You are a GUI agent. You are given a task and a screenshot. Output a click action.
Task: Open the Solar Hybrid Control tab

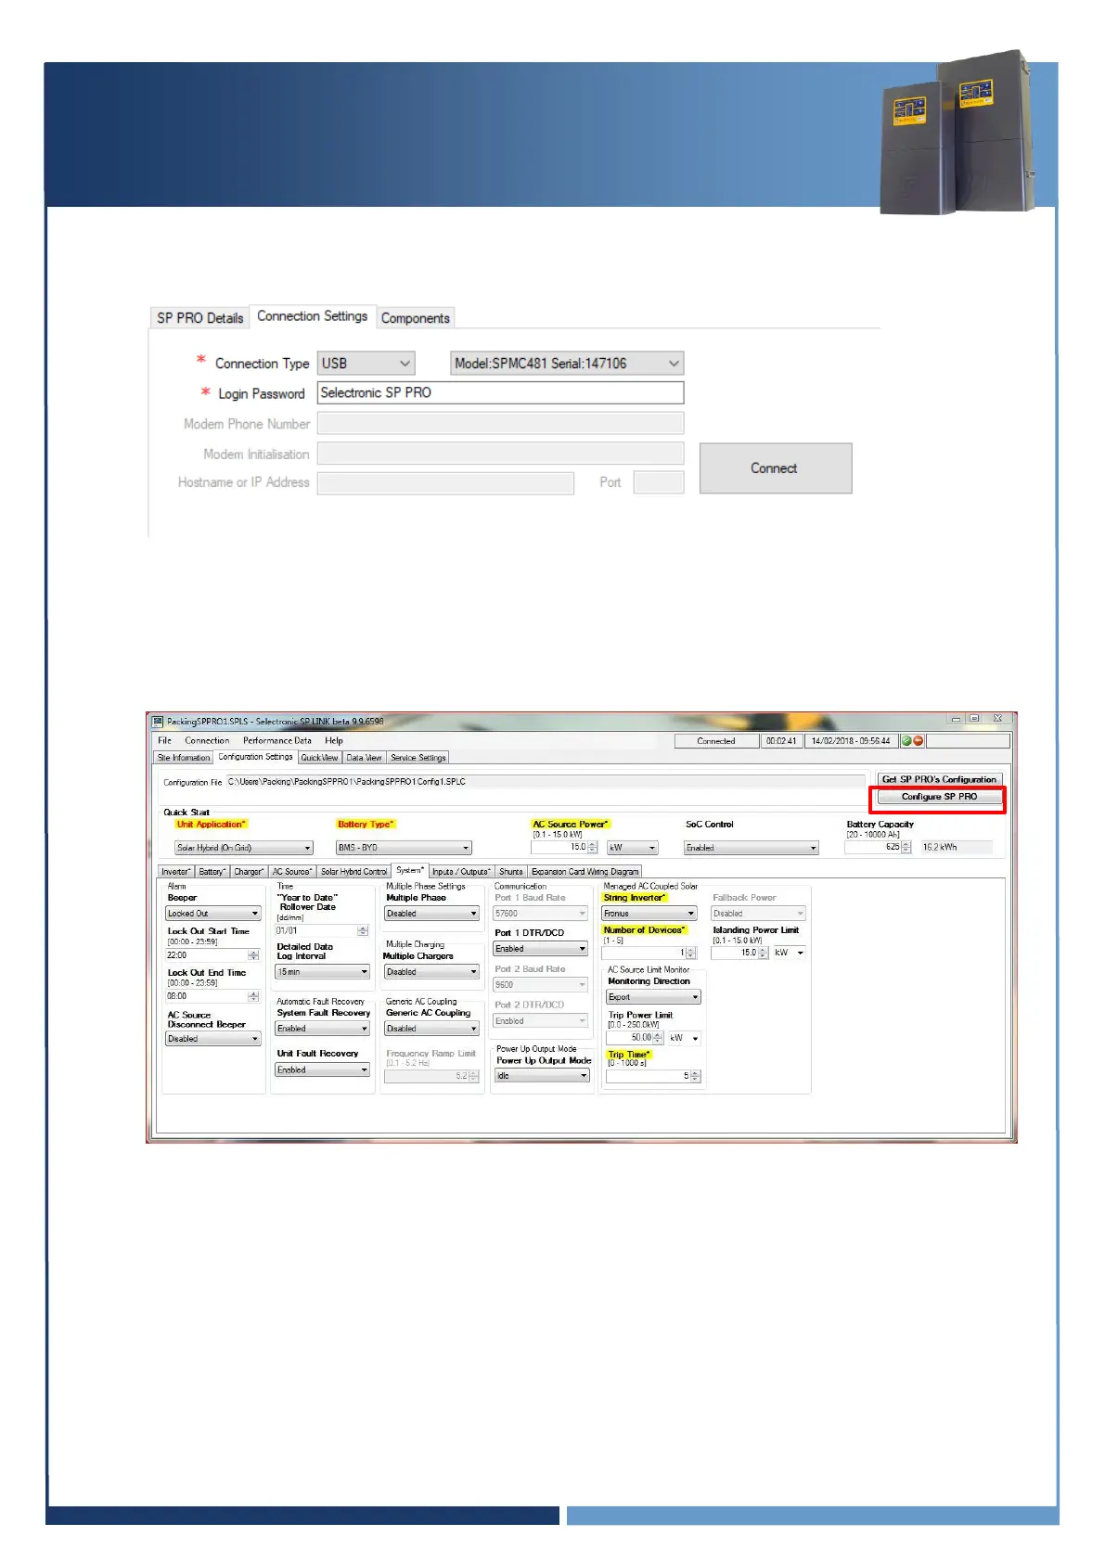353,872
